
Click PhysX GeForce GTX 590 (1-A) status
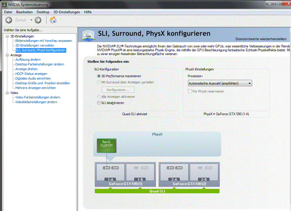pyautogui.click(x=226, y=114)
